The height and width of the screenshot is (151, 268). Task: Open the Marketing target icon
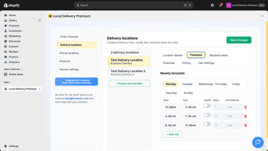pyautogui.click(x=6, y=36)
